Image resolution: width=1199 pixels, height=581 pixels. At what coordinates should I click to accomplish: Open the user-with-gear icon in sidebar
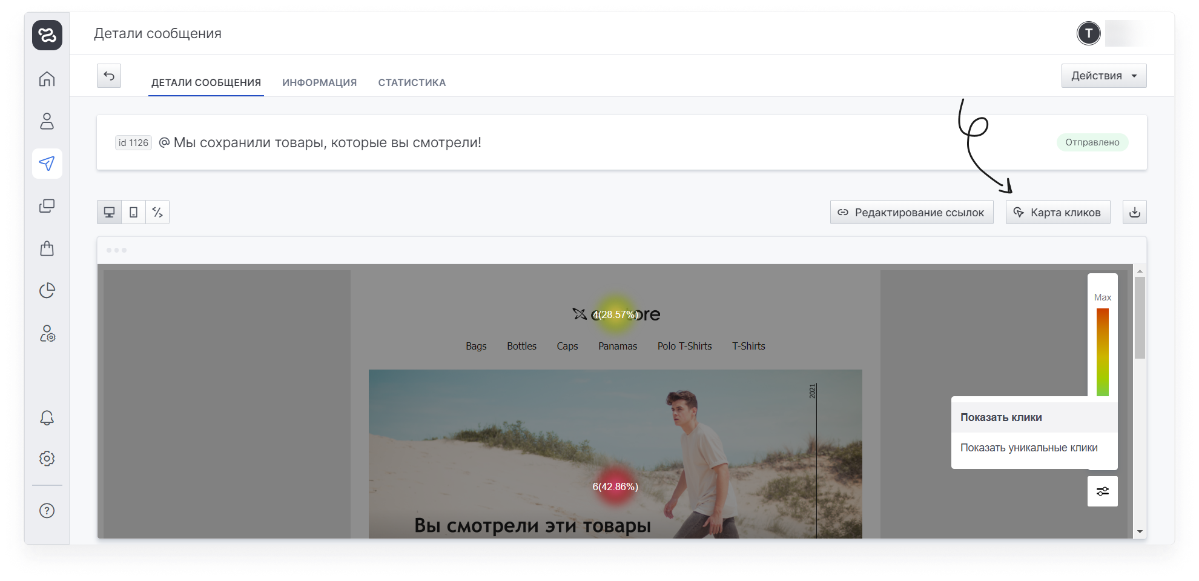(47, 333)
